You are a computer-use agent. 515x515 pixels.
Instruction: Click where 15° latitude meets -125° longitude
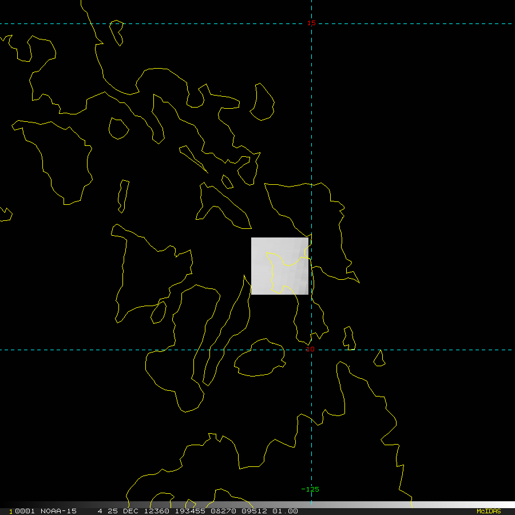[311, 23]
